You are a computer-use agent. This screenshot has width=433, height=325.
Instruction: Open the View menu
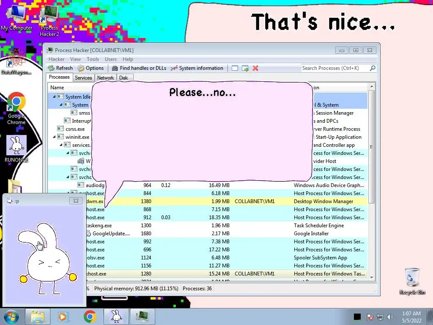(75, 59)
